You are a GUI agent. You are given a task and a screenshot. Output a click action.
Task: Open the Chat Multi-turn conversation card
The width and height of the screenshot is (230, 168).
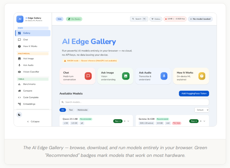(x=78, y=76)
